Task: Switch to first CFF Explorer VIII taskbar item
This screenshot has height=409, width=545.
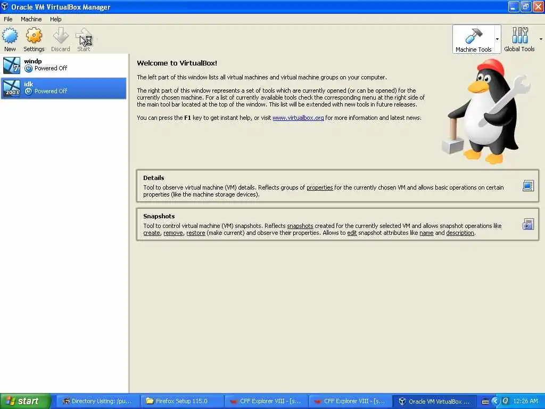Action: [266, 401]
